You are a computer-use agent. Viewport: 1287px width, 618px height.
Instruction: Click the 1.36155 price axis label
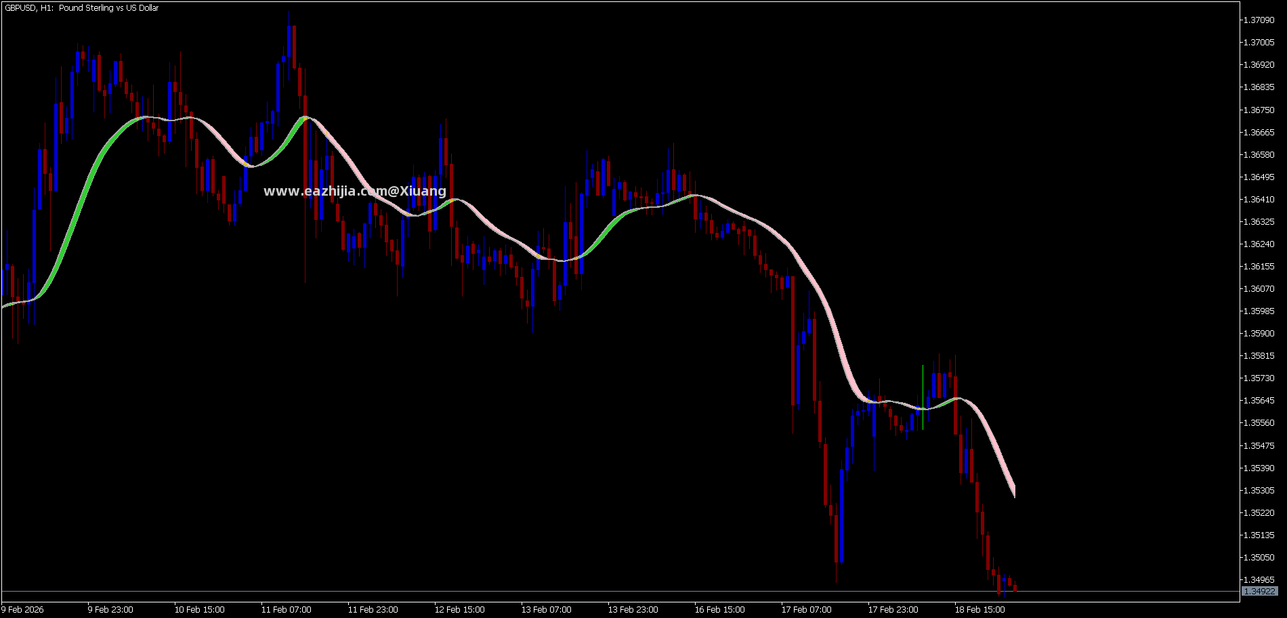coord(1259,267)
